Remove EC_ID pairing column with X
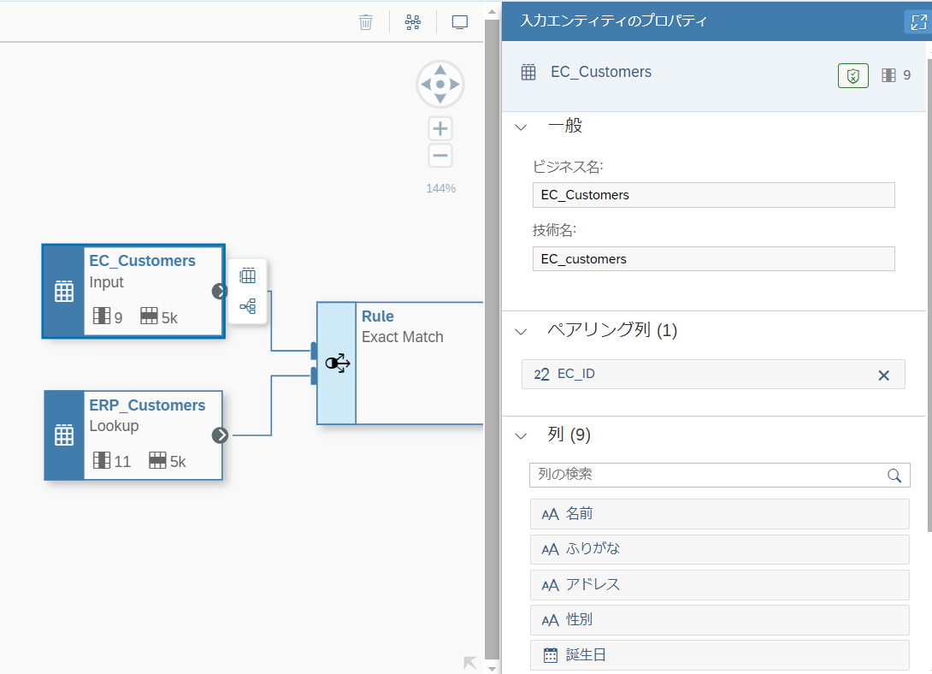Image resolution: width=932 pixels, height=674 pixels. click(883, 375)
